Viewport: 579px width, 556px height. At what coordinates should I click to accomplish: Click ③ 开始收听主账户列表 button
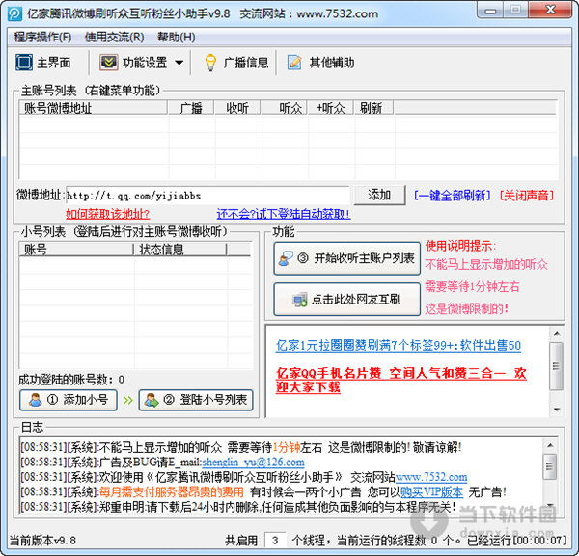click(x=347, y=258)
